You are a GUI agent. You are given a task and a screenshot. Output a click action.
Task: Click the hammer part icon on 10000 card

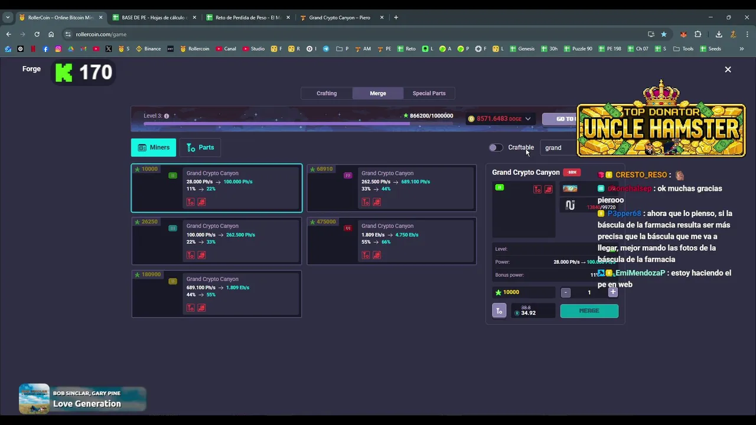click(191, 202)
